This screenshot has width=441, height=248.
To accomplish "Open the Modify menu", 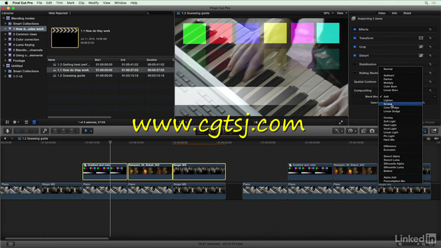I will pos(93,3).
